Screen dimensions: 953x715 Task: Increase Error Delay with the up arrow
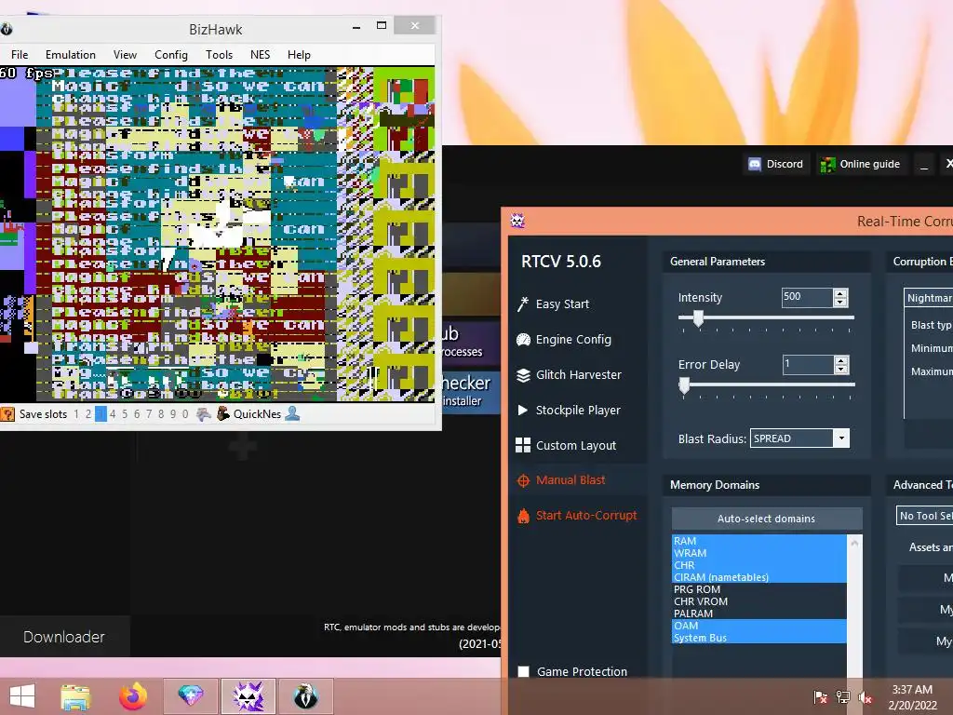(x=840, y=360)
